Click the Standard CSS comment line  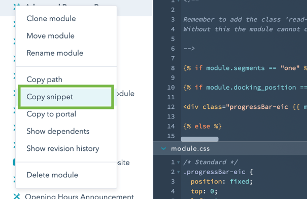(211, 162)
